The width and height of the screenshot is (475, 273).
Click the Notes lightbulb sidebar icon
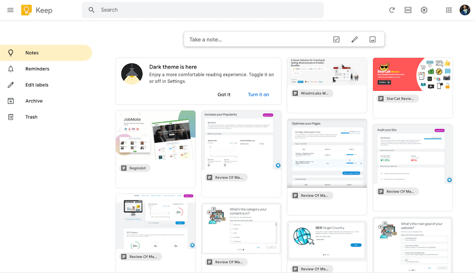coord(11,53)
